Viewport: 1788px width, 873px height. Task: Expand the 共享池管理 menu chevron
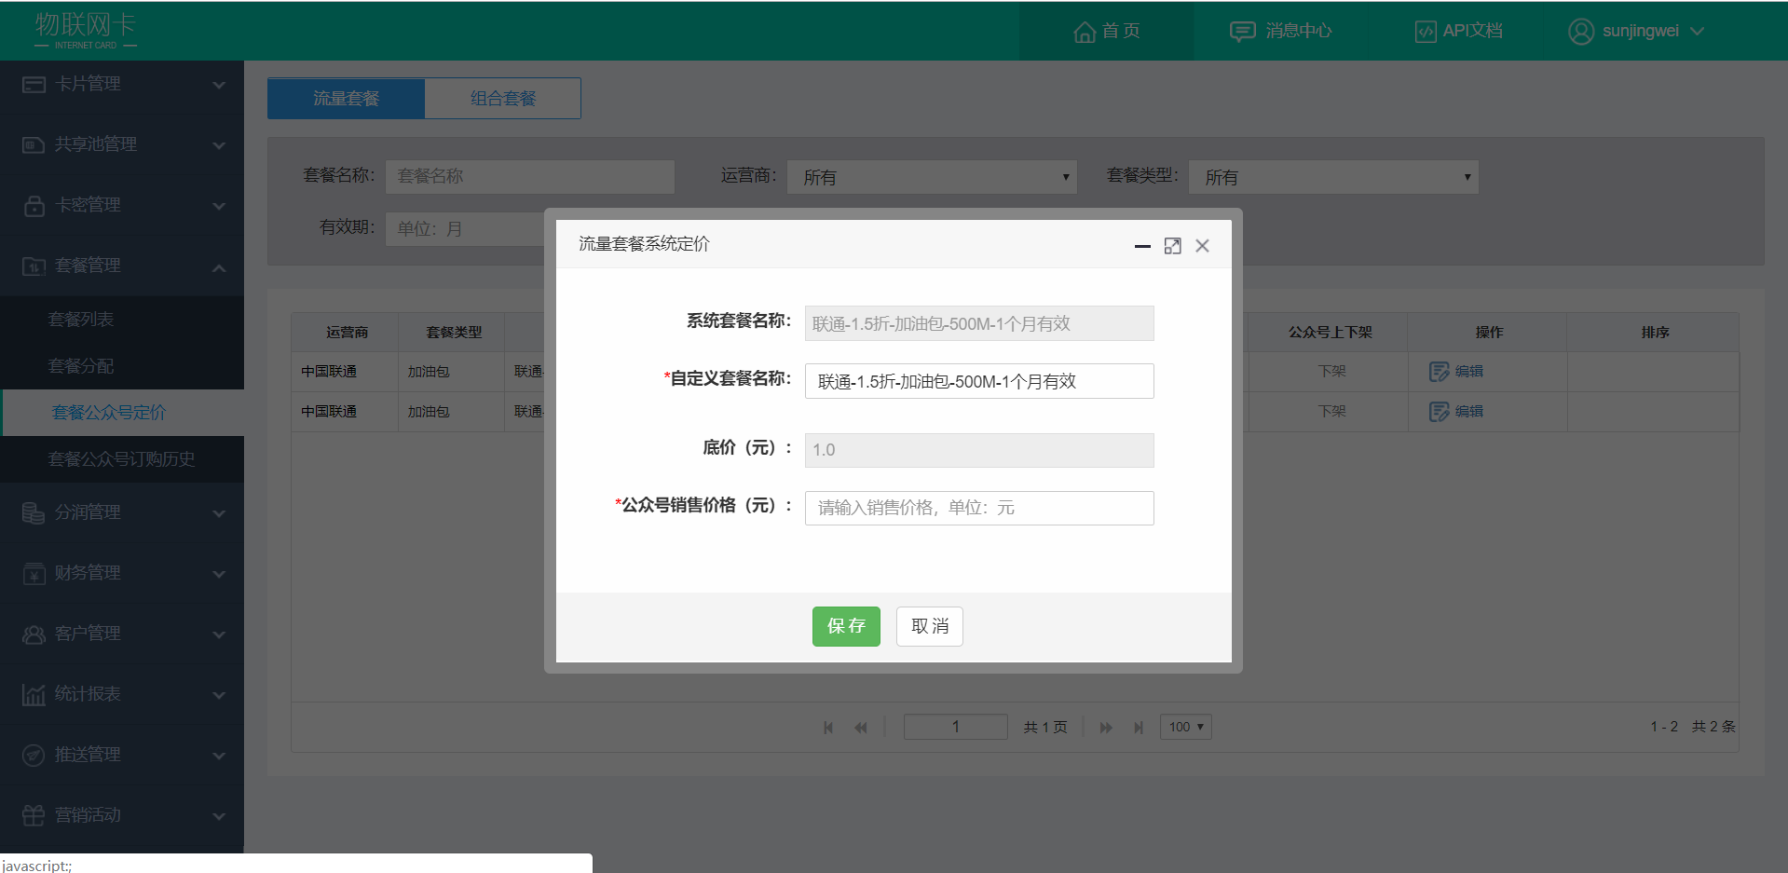[x=219, y=146]
